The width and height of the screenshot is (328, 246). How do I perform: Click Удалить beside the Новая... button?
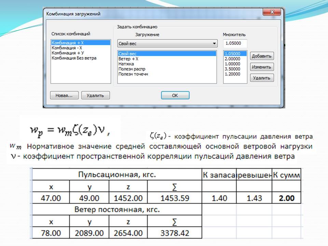(95, 95)
